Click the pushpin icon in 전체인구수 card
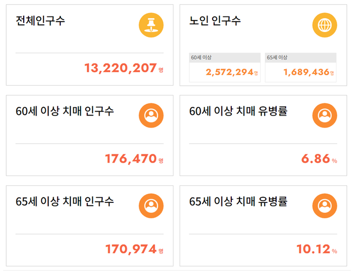351x271 pixels. coord(151,25)
